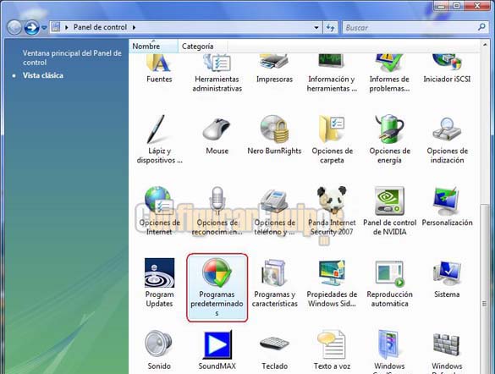Open Program Updates
This screenshot has height=374, width=495.
pyautogui.click(x=159, y=283)
